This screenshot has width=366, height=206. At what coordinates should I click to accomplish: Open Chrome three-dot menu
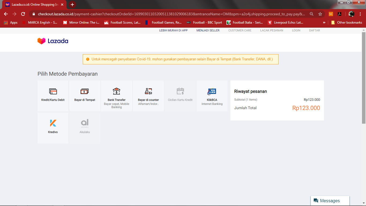360,14
